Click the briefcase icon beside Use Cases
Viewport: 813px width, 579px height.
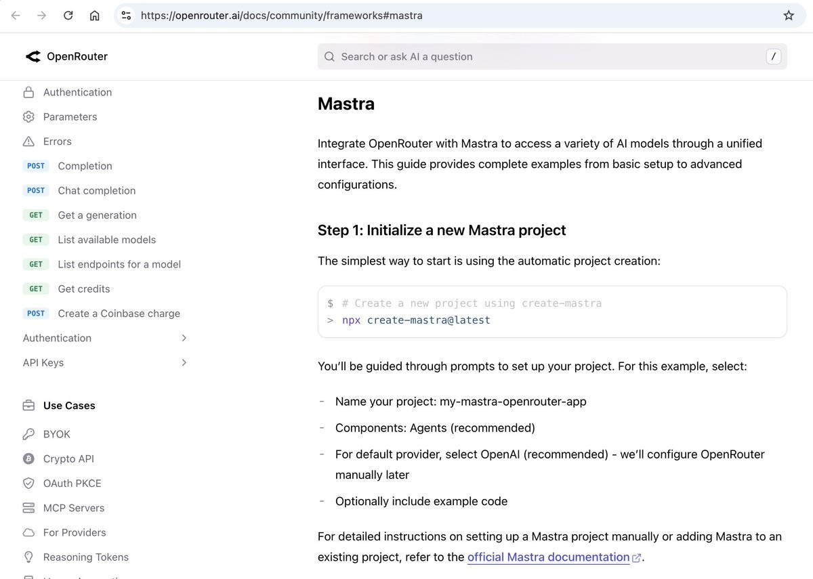coord(28,406)
